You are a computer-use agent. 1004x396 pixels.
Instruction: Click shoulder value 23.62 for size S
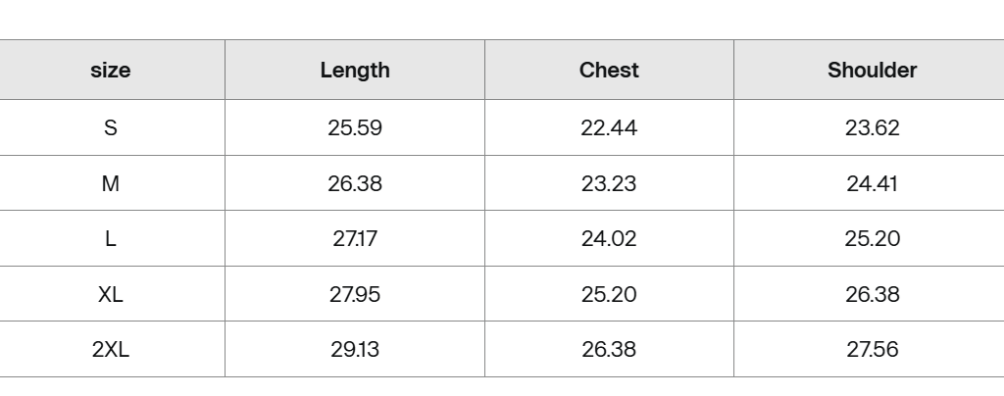click(x=872, y=127)
